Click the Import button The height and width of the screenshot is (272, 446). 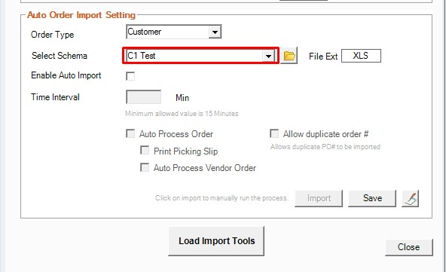point(319,198)
